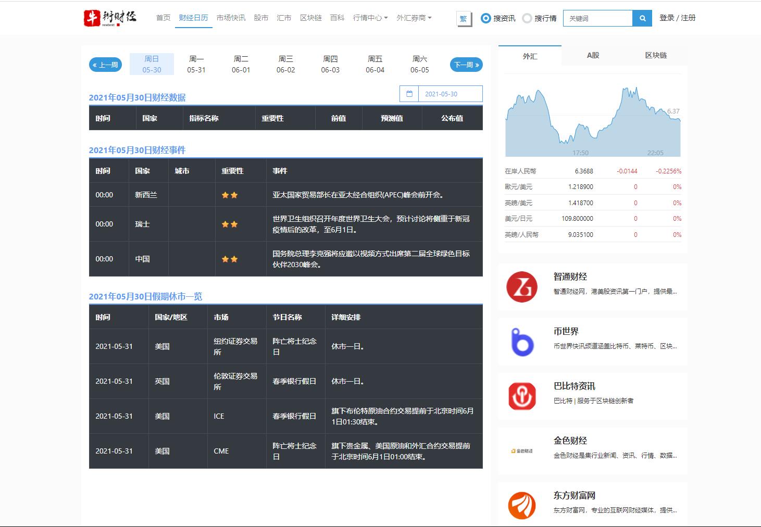This screenshot has width=761, height=527.
Task: Open the 2021-05-30 date picker field
Action: pos(450,94)
